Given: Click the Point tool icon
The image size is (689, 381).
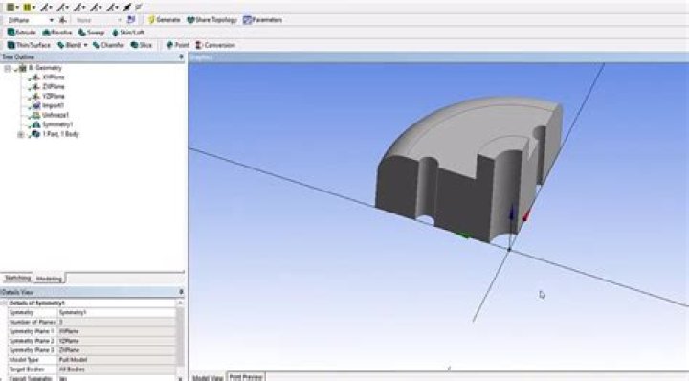Looking at the screenshot, I should (170, 45).
